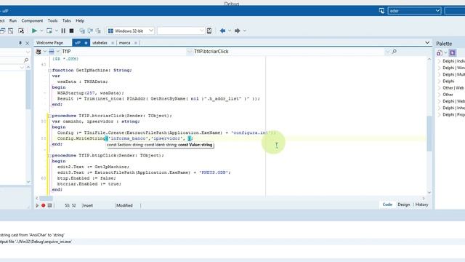This screenshot has height=262, width=465.
Task: Click the Toggle Form/Unit toolbar icon
Action: coord(21,31)
